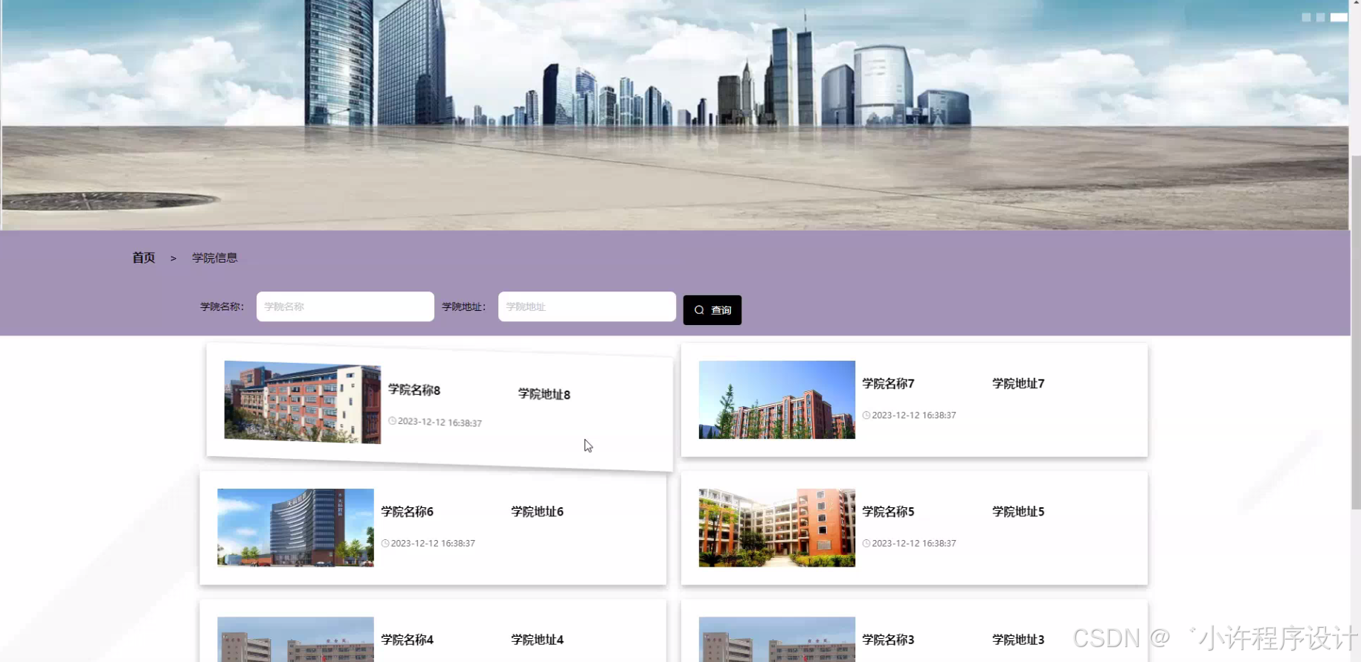This screenshot has width=1361, height=662.
Task: Select the 学院名称5 title
Action: (x=888, y=511)
